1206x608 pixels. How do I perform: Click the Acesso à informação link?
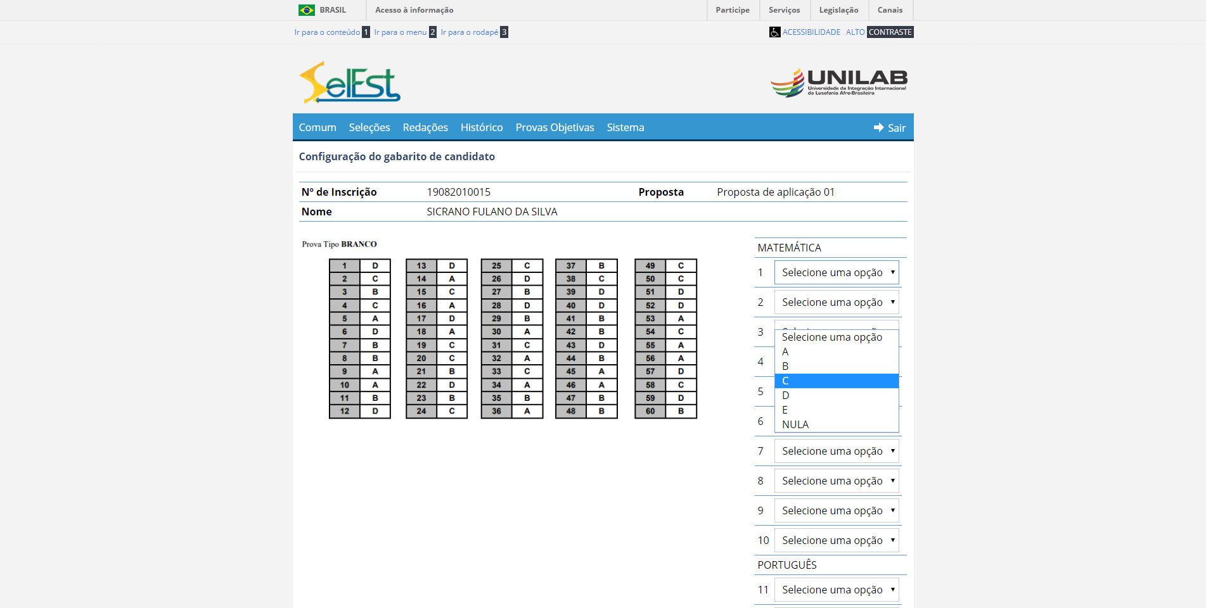point(414,10)
